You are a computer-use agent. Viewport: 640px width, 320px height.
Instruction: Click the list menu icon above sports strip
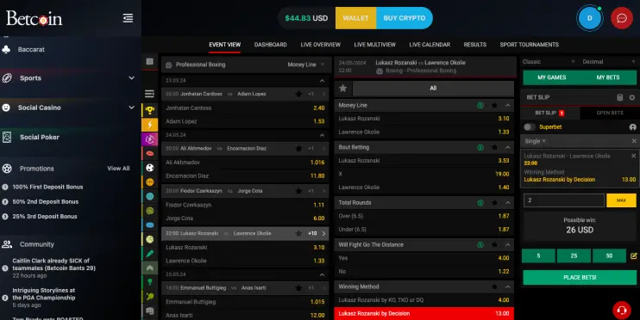pyautogui.click(x=149, y=94)
